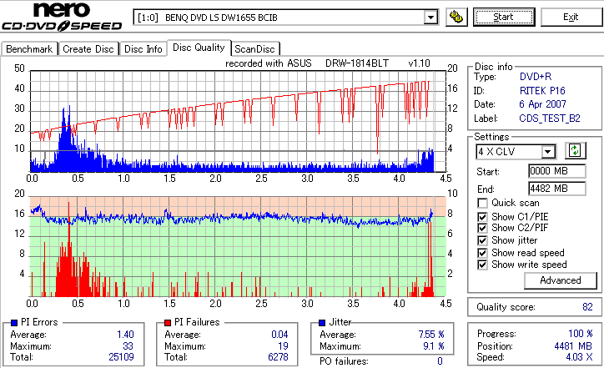
Task: Click the Progress value 100 %
Action: 581,334
